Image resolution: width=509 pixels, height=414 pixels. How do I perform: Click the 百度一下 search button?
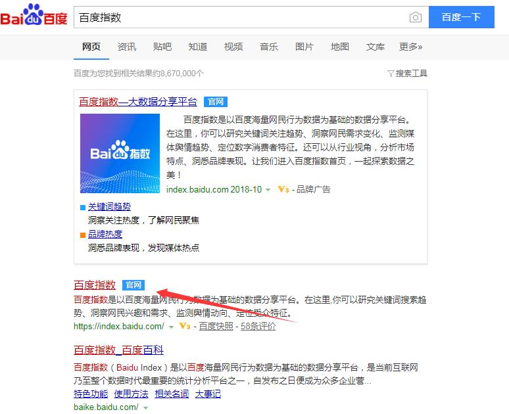tap(461, 17)
